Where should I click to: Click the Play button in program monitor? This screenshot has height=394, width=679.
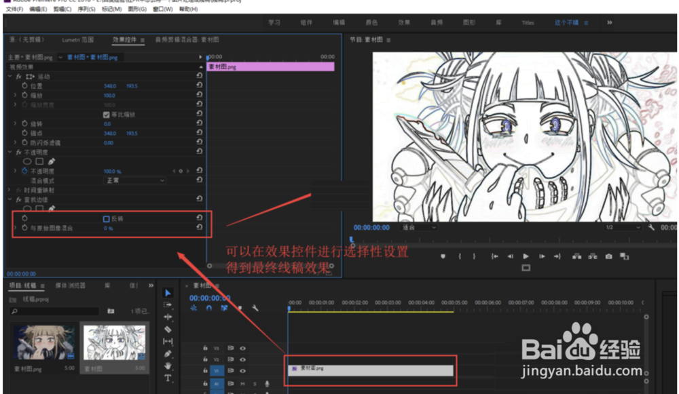[526, 256]
